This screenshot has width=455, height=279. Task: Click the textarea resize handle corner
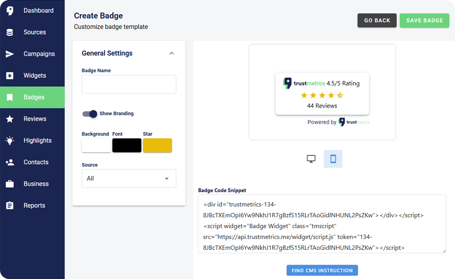point(444,251)
